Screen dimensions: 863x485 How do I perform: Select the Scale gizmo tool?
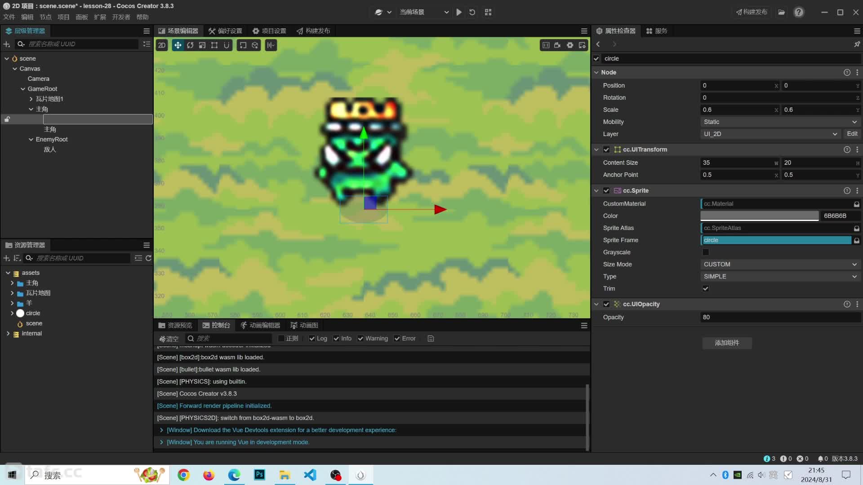[x=202, y=45]
